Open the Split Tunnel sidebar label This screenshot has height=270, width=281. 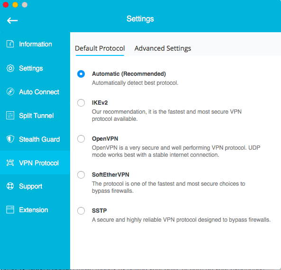click(x=36, y=116)
